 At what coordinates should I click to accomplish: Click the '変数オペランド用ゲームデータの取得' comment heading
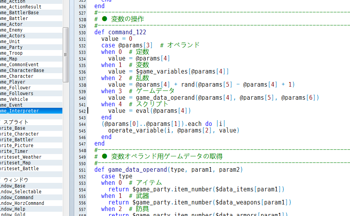(x=167, y=156)
